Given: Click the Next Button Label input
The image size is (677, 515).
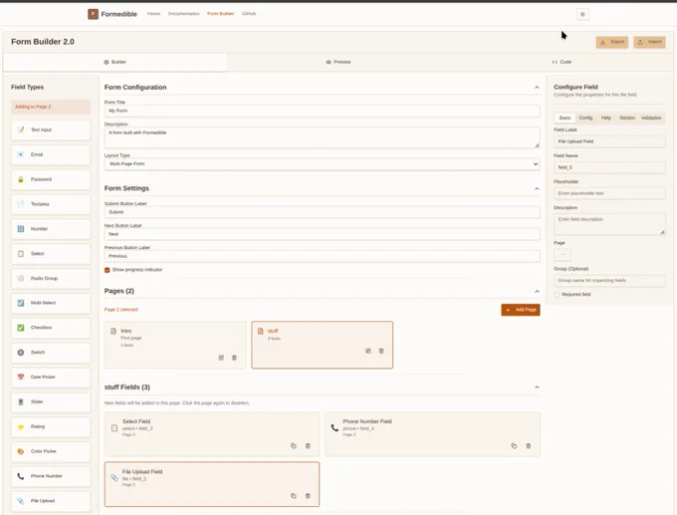Looking at the screenshot, I should tap(323, 234).
